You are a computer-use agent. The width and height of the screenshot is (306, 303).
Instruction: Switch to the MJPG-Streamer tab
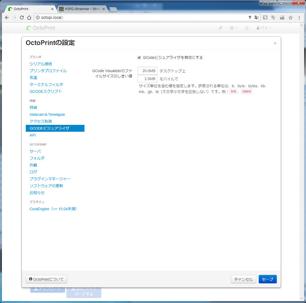coord(82,9)
